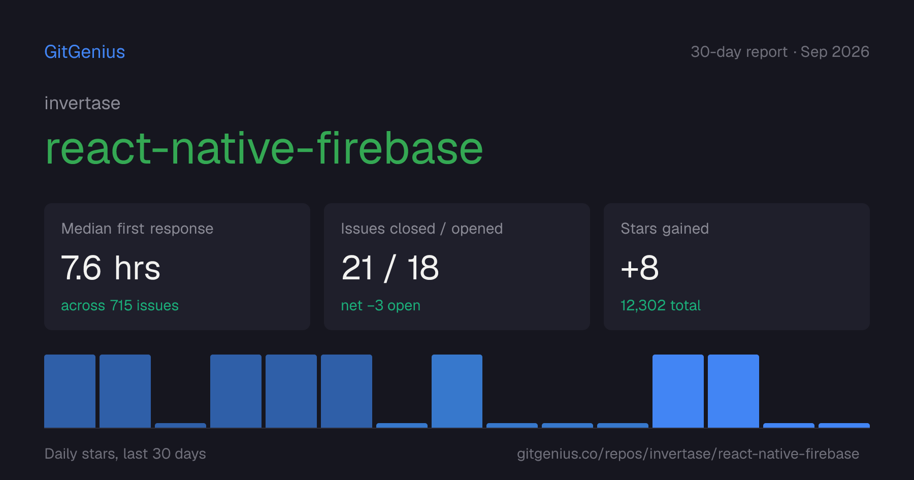Image resolution: width=914 pixels, height=480 pixels.
Task: Click the +8 stars gained value
Action: point(640,268)
